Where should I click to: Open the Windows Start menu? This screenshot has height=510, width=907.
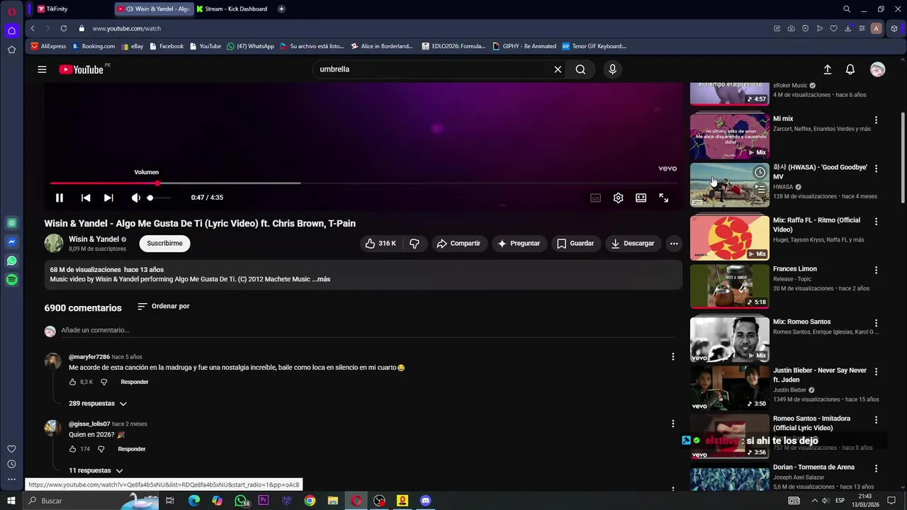click(11, 501)
